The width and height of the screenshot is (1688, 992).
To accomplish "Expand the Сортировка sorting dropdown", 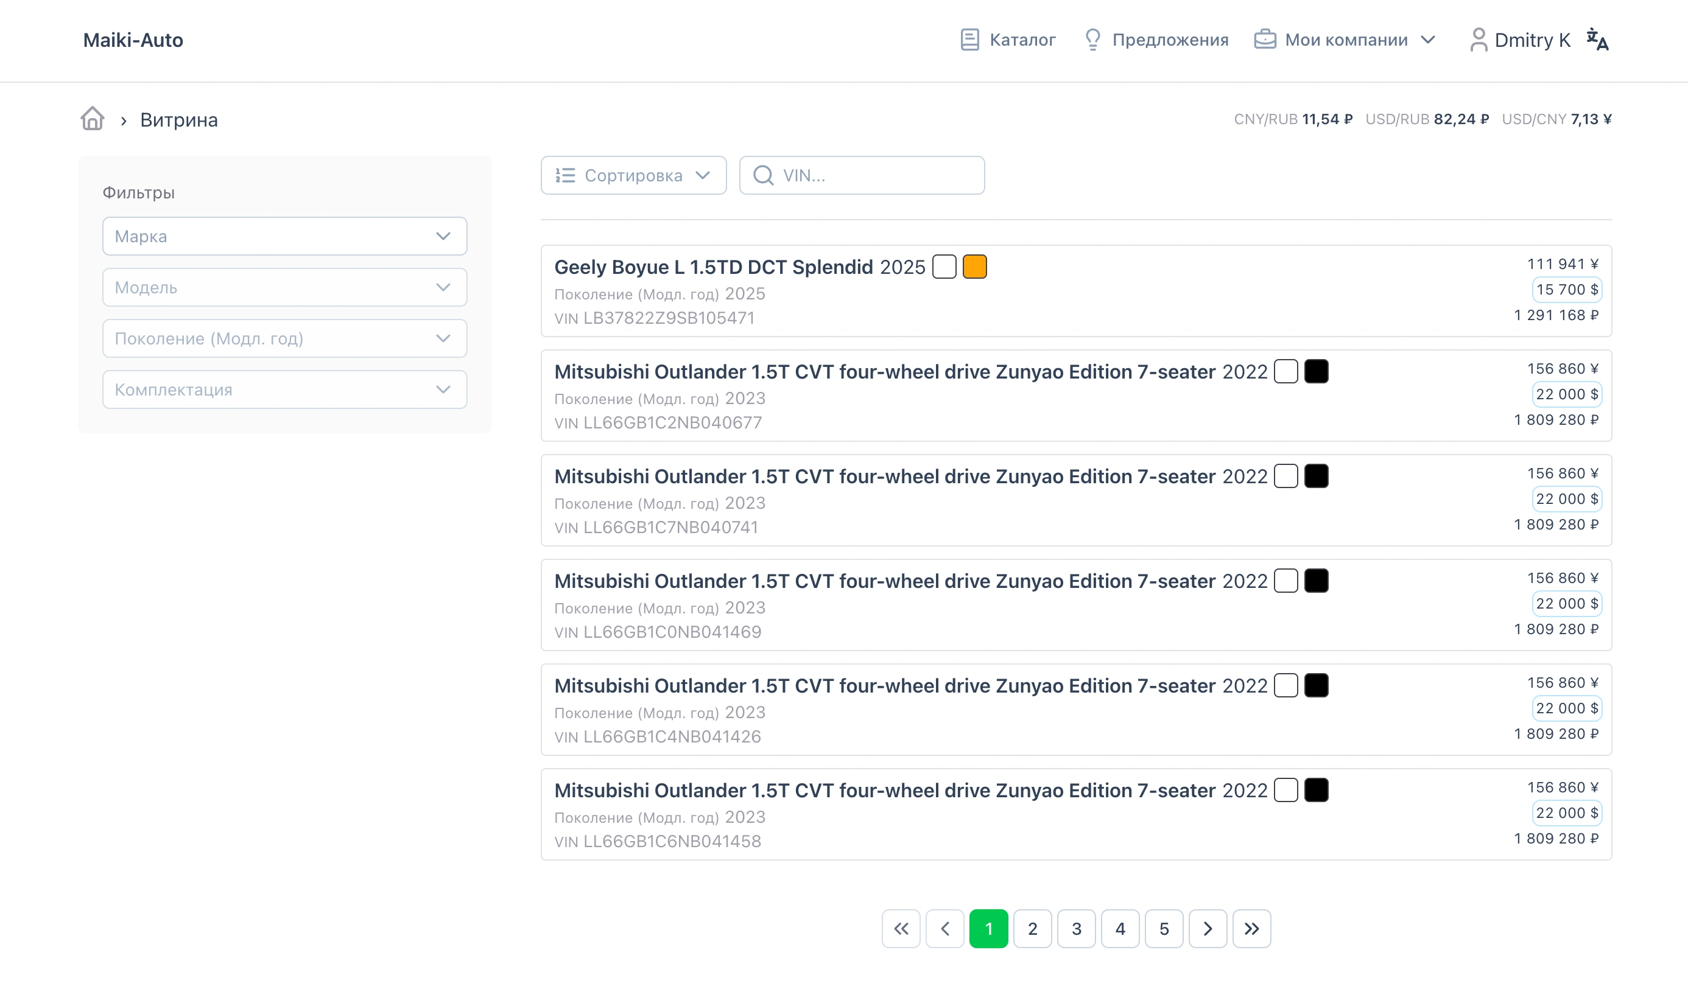I will coord(633,175).
